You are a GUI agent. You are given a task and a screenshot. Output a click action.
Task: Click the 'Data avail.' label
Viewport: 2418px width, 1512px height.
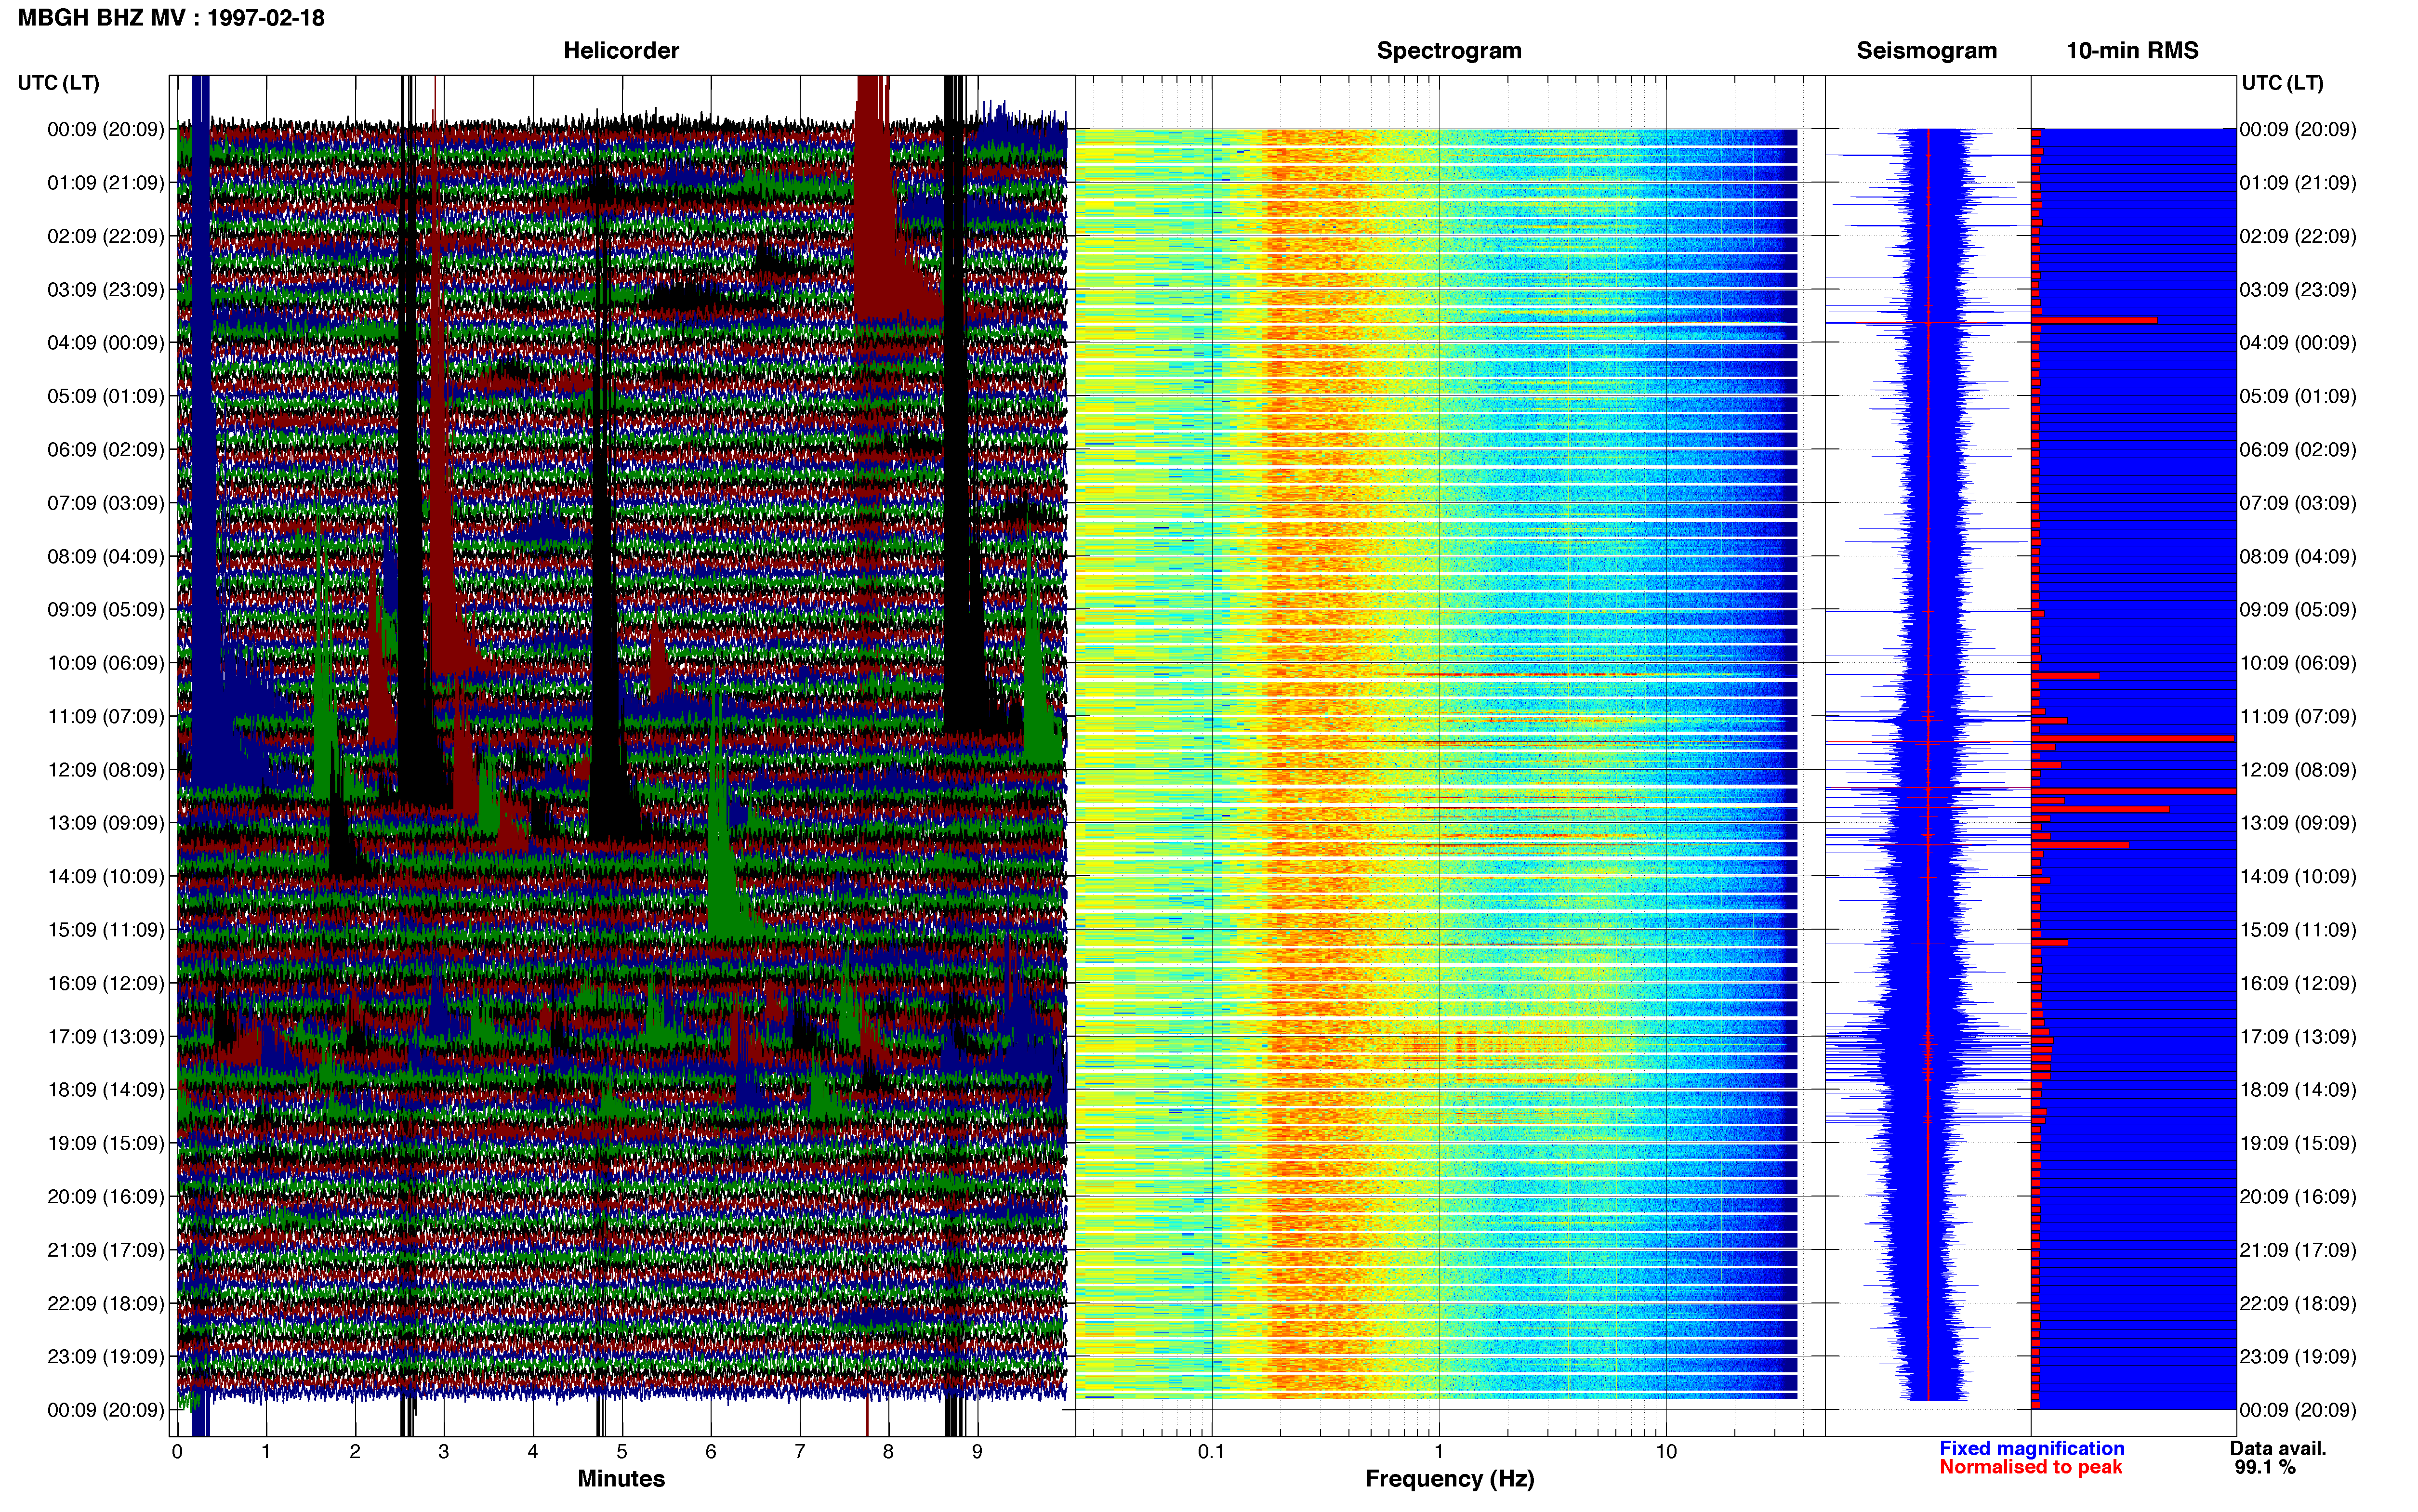click(x=2278, y=1448)
